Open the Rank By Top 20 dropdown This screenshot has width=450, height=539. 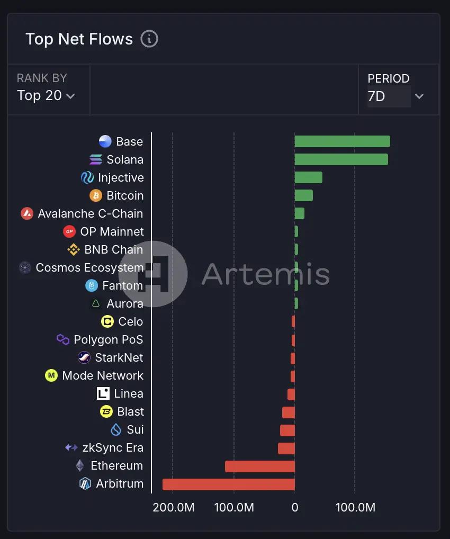click(x=46, y=95)
